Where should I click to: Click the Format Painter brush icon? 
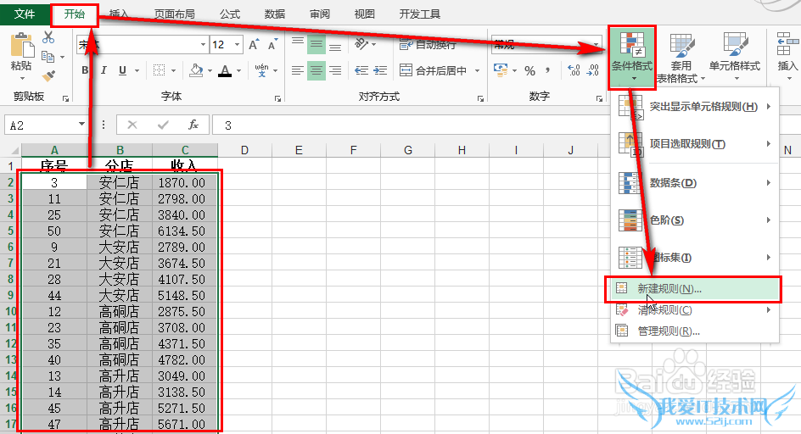pyautogui.click(x=48, y=76)
